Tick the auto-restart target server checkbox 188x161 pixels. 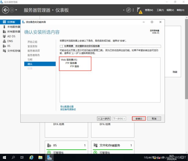(x=61, y=46)
